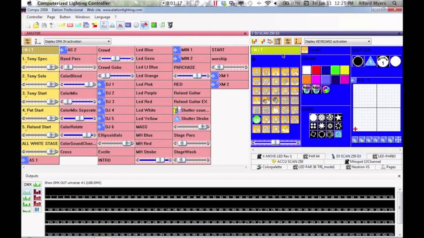Click the options sliders icon in _MASTER panel
This screenshot has height=238, width=424.
[x=27, y=41]
